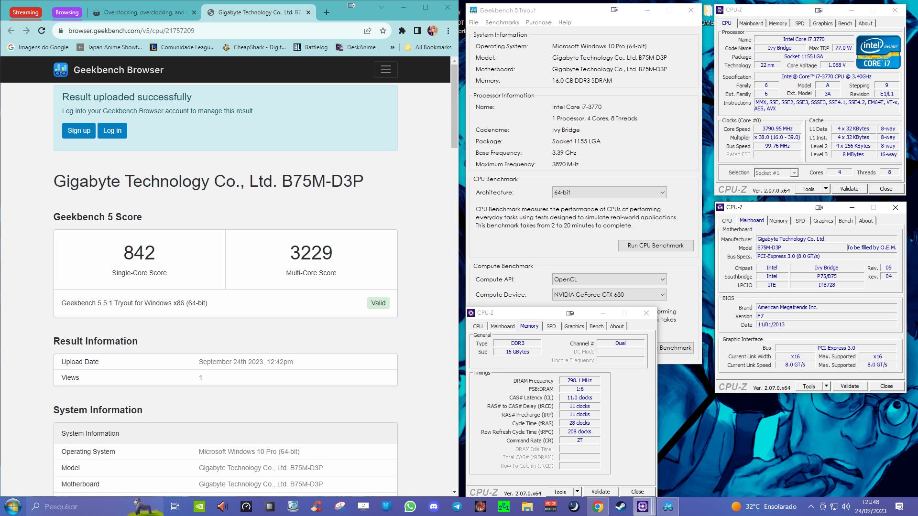Open Prime95 icon in taskbar

click(504, 506)
